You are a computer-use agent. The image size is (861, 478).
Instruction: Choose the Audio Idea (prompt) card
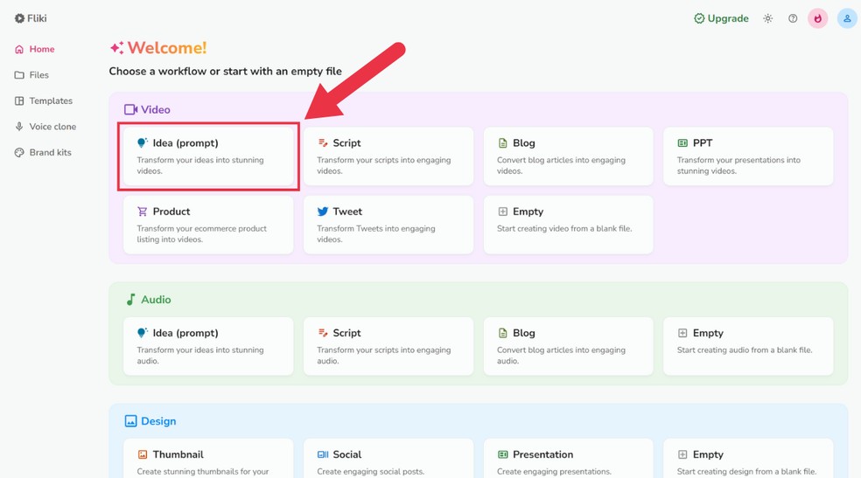(208, 346)
